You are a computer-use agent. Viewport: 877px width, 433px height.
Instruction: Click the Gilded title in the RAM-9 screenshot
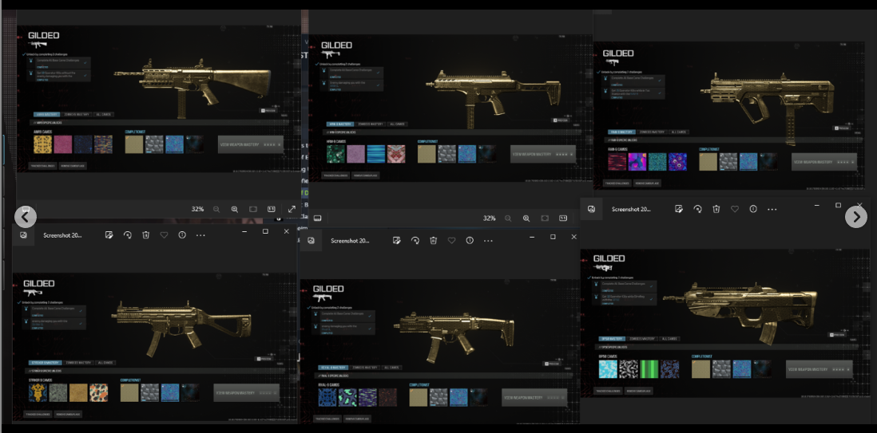[618, 53]
